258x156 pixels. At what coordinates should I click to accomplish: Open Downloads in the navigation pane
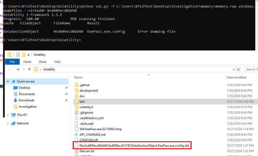click(x=27, y=100)
